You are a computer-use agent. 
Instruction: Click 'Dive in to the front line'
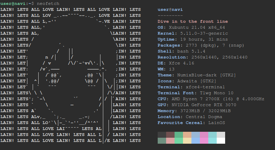tap(193, 21)
